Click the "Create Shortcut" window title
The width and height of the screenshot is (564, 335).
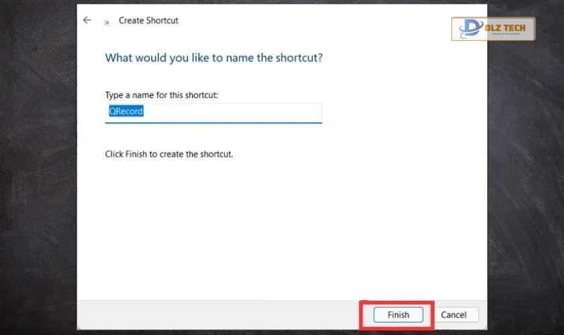[148, 20]
